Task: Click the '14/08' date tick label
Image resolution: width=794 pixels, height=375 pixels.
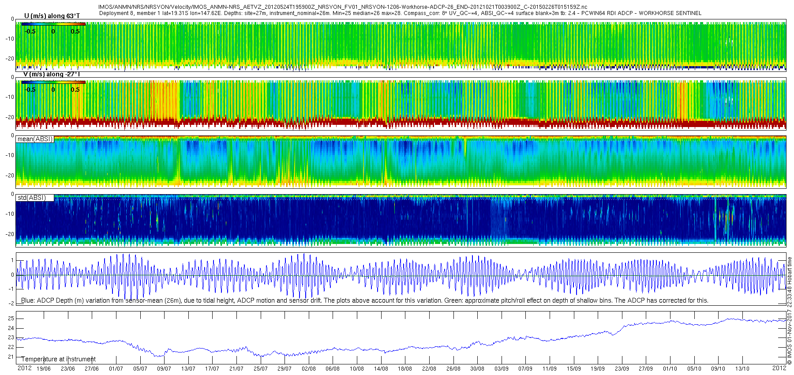Action: pos(381,369)
